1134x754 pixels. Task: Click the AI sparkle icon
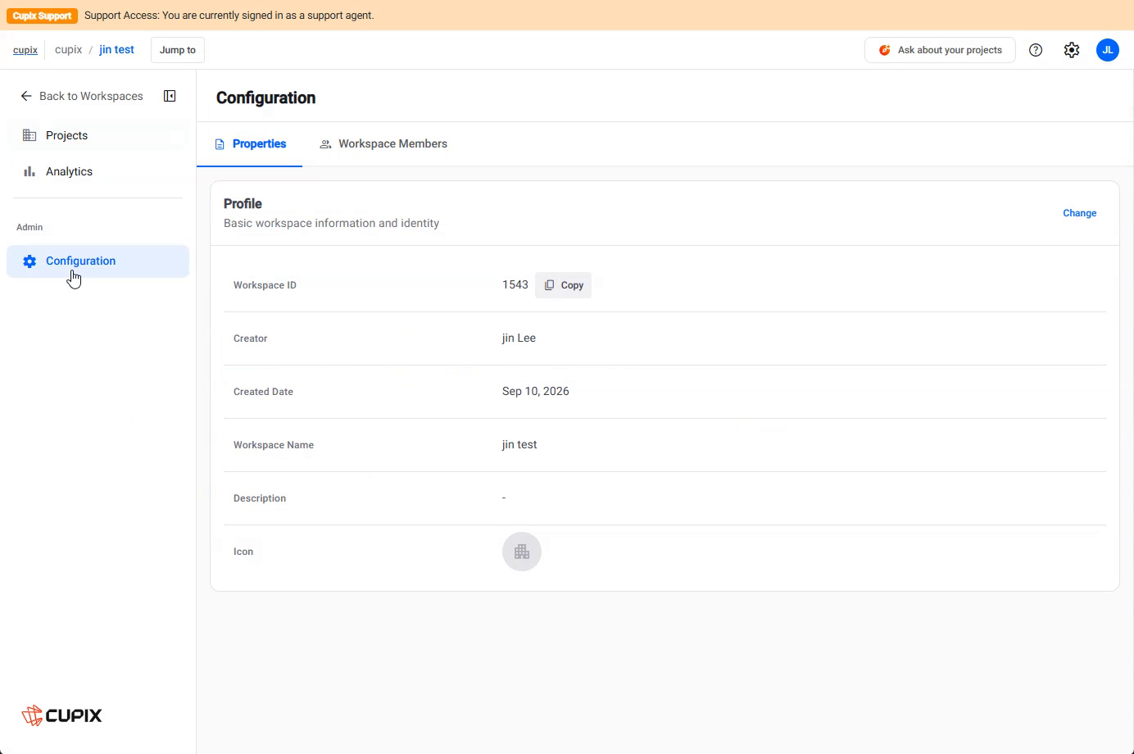click(885, 50)
